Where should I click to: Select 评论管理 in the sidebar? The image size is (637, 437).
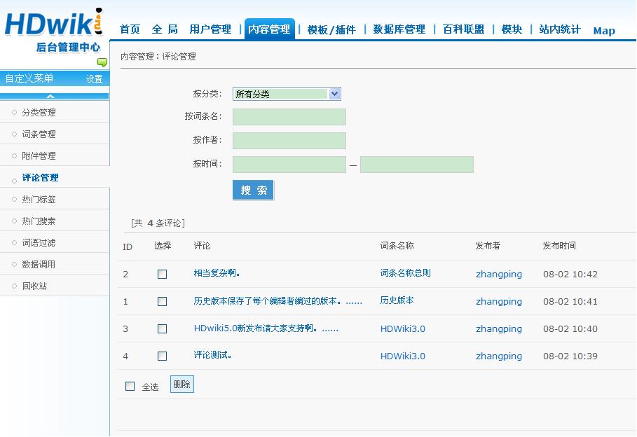(40, 177)
